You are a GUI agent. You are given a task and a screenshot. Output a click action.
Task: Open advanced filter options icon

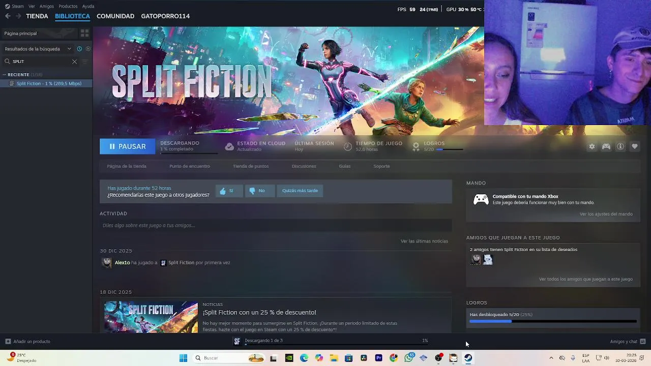point(85,62)
